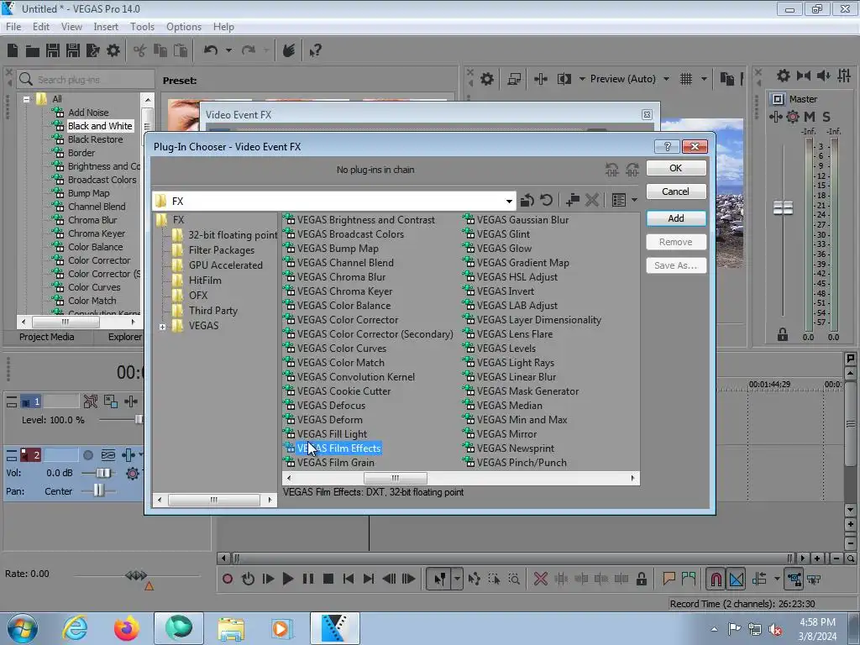Click the Add button in Plug-In Chooser
Image resolution: width=860 pixels, height=645 pixels.
coord(676,218)
